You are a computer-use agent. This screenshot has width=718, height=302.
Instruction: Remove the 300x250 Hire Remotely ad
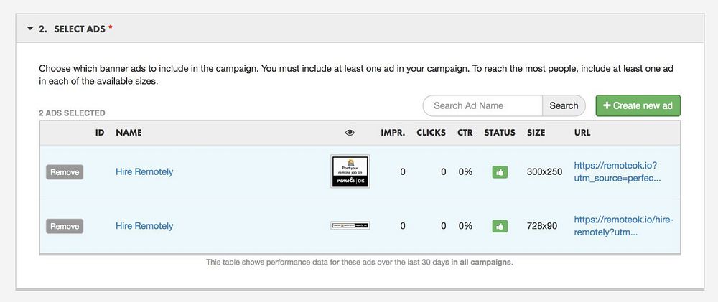click(65, 172)
